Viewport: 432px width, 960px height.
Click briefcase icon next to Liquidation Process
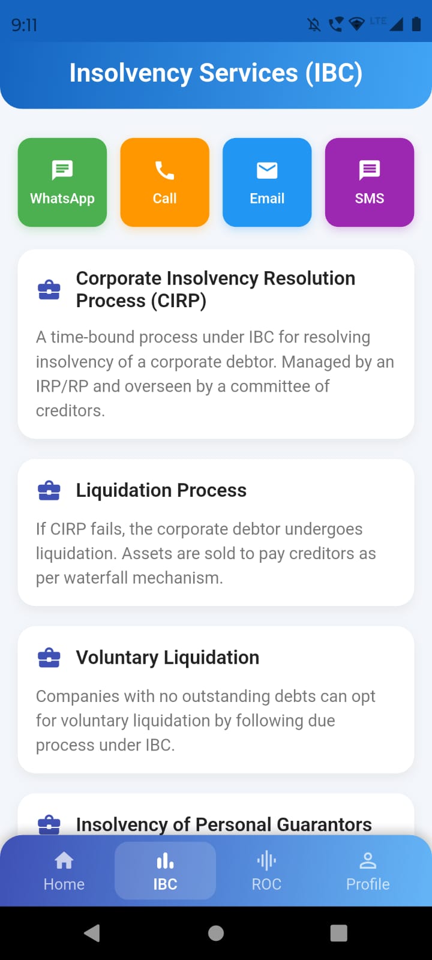coord(49,491)
